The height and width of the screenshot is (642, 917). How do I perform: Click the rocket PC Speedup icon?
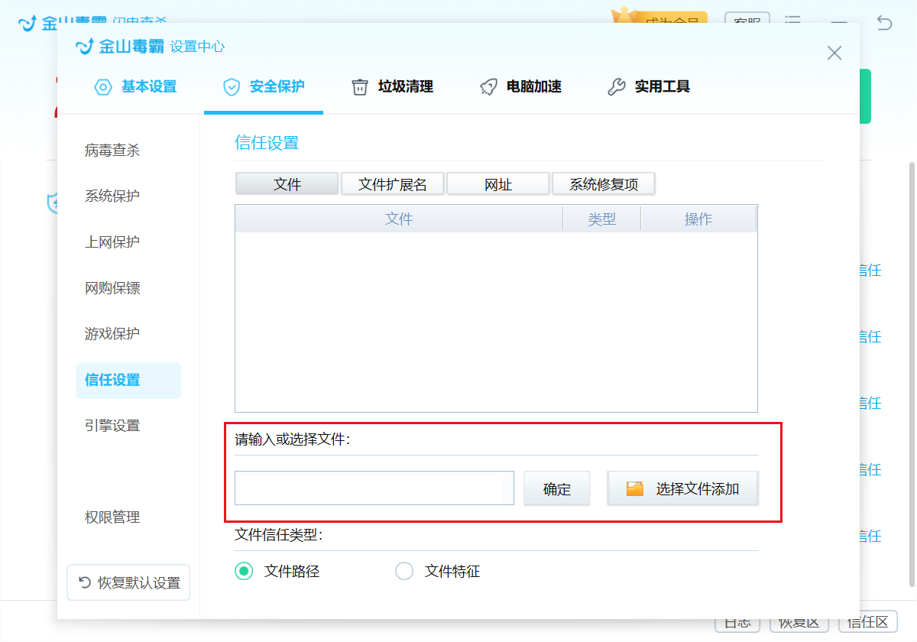tap(488, 87)
